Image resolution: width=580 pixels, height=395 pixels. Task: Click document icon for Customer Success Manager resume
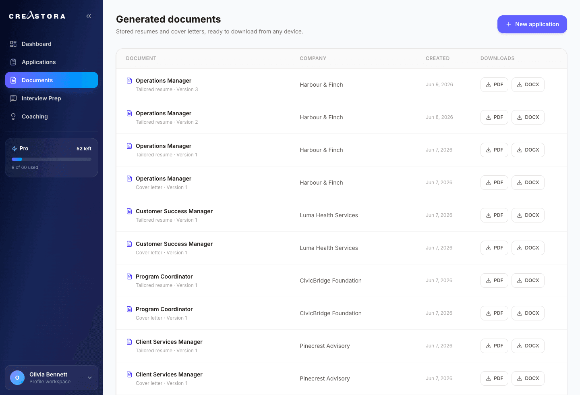tap(129, 211)
